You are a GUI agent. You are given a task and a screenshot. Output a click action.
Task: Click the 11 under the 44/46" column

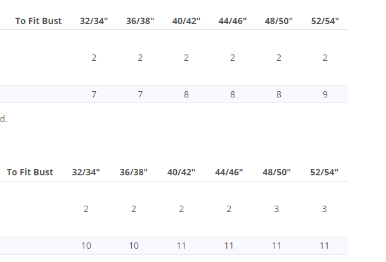pos(229,246)
